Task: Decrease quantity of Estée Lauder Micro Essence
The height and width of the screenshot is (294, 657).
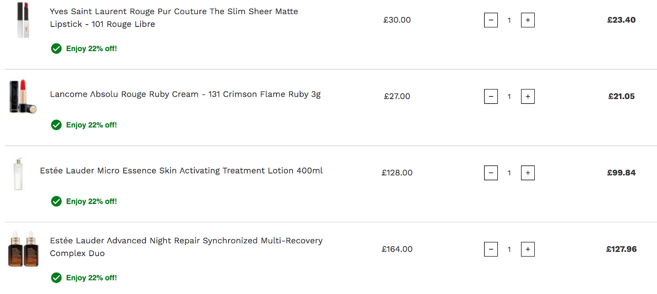Action: [491, 173]
